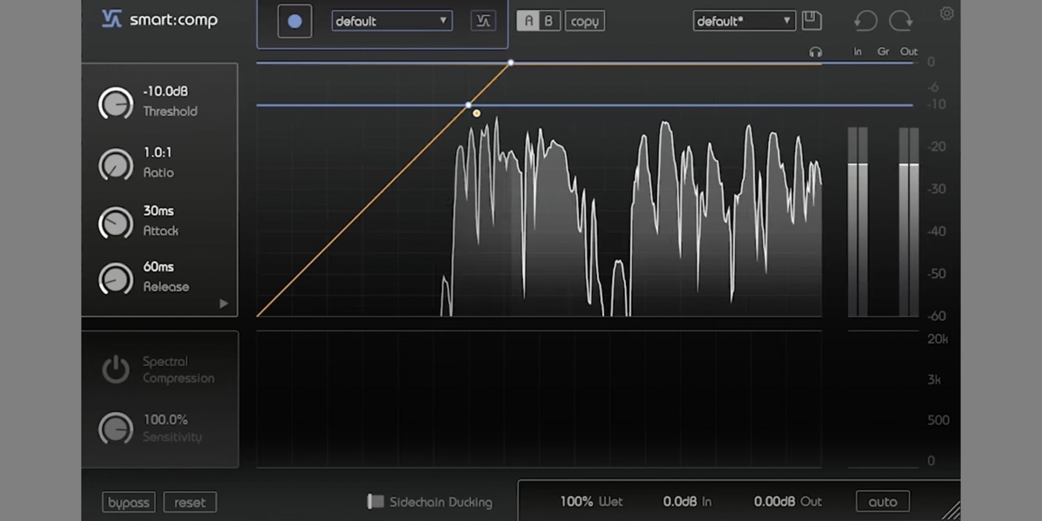Viewport: 1042px width, 521px height.
Task: Click the sonible logo icon beside profile dropdown
Action: coord(483,21)
